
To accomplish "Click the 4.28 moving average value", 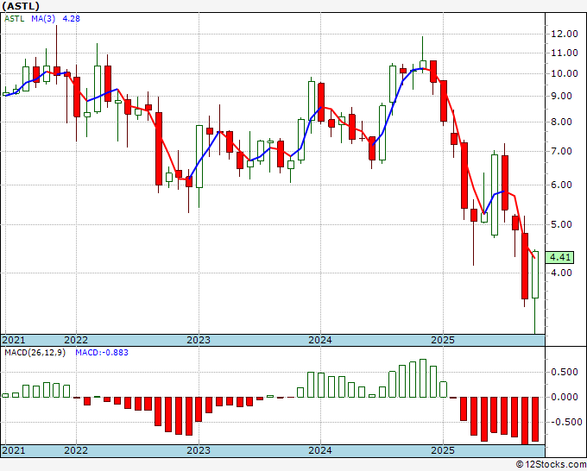I will coord(71,19).
